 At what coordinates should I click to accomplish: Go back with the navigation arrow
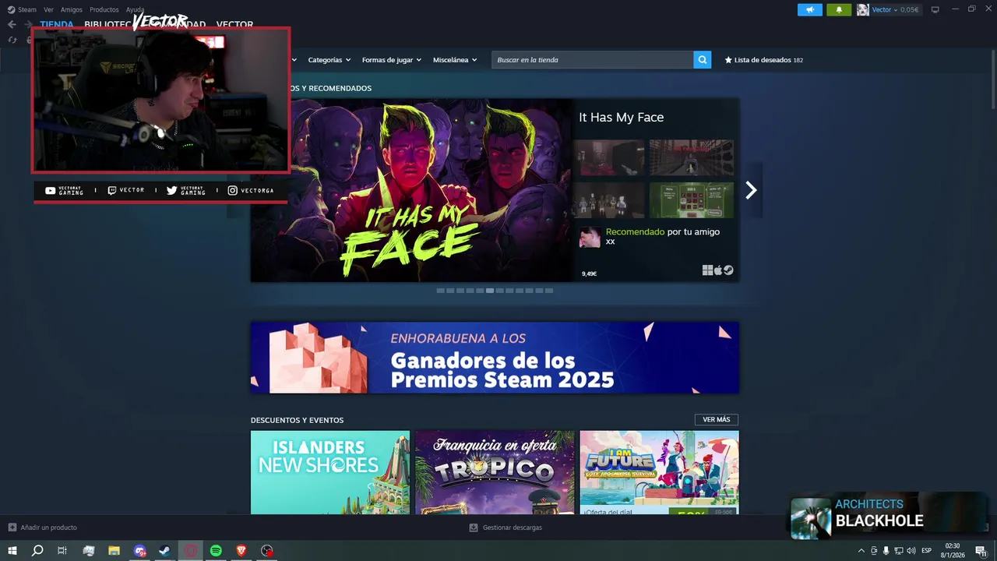click(12, 24)
